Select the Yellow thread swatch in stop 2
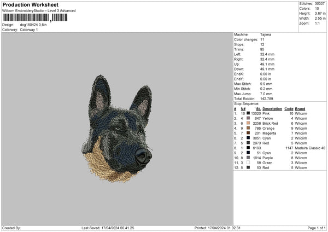This screenshot has width=328, height=232. 248,118
